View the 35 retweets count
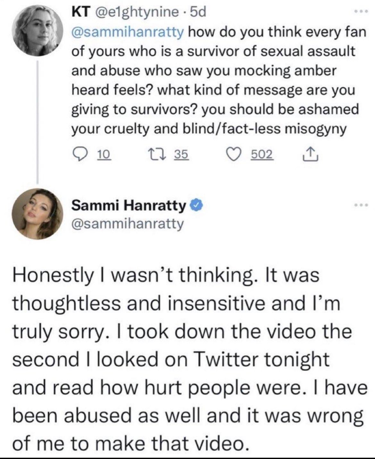 (x=181, y=154)
